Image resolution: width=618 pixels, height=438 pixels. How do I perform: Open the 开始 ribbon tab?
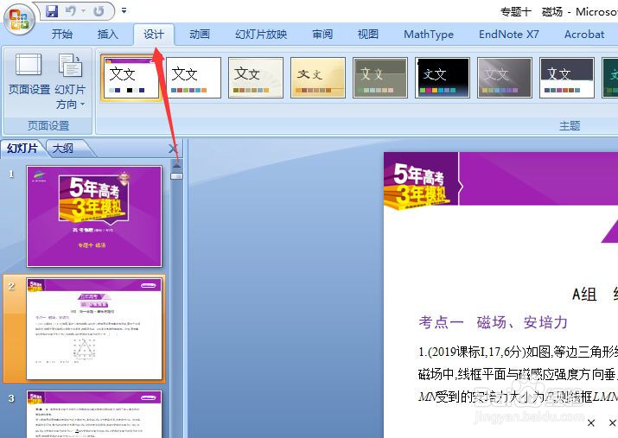62,35
